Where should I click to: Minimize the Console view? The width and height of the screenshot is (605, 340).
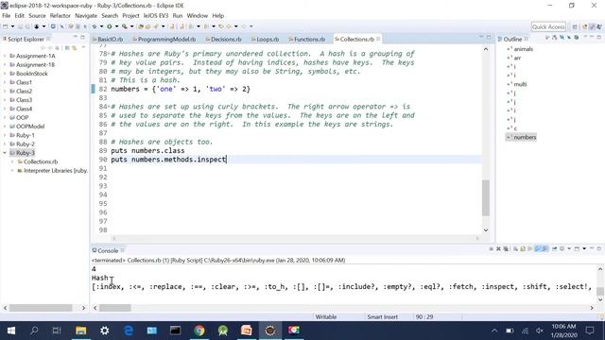(x=592, y=248)
